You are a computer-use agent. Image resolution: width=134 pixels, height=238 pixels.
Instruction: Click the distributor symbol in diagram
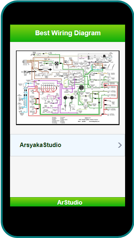(104, 56)
